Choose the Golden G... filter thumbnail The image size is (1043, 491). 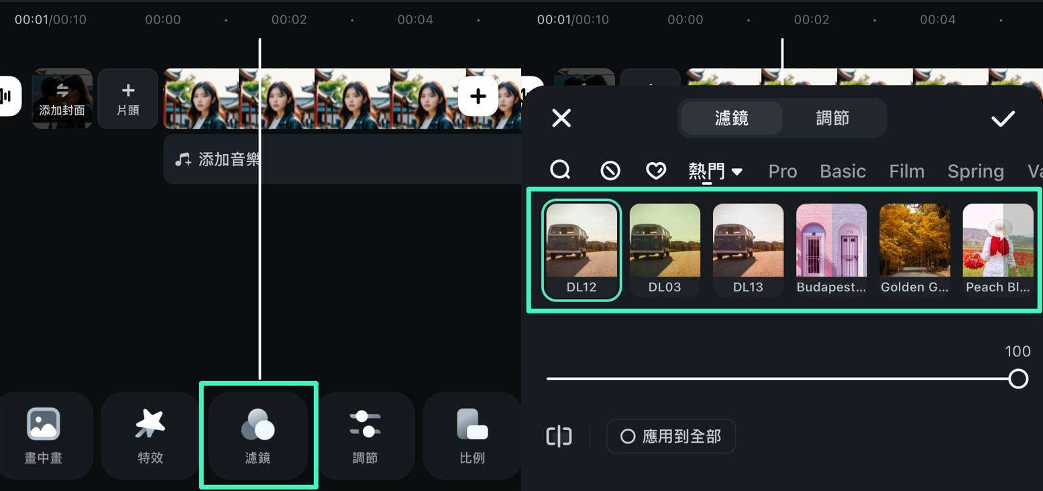(914, 250)
